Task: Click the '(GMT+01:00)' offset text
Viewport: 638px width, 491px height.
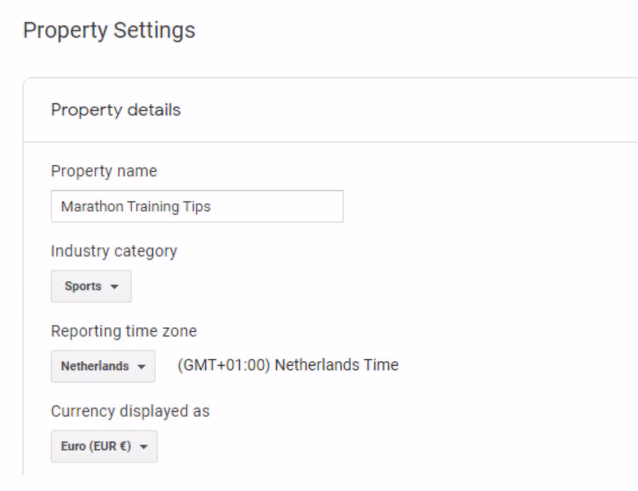Action: pos(224,365)
